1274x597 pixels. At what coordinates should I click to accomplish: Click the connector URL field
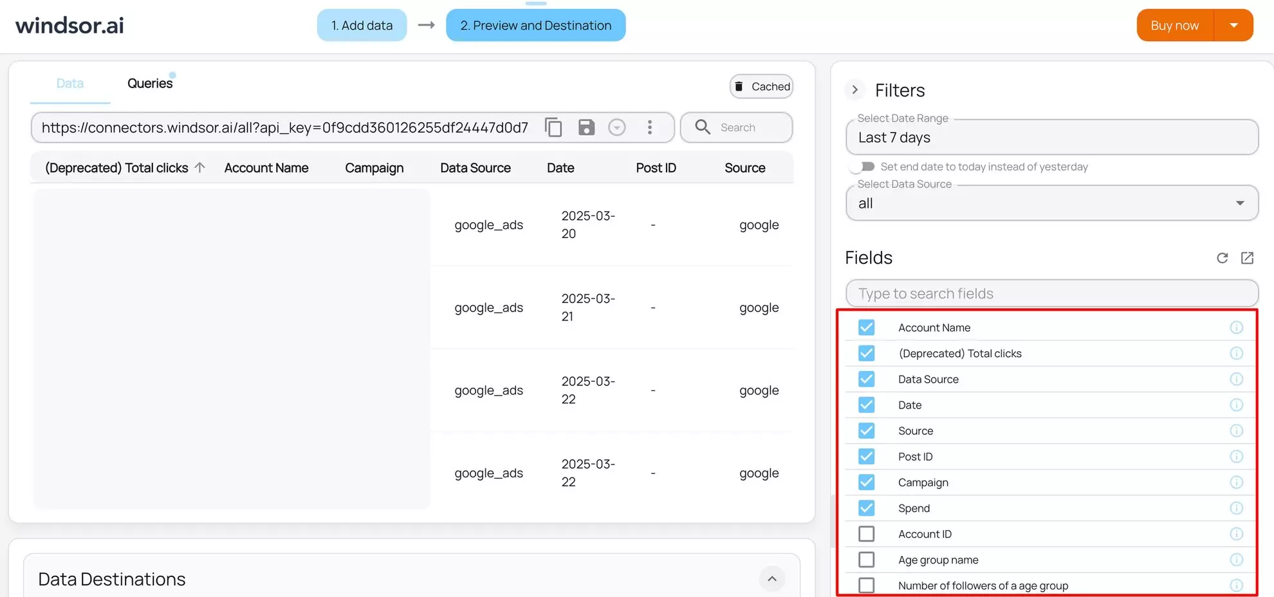[285, 127]
